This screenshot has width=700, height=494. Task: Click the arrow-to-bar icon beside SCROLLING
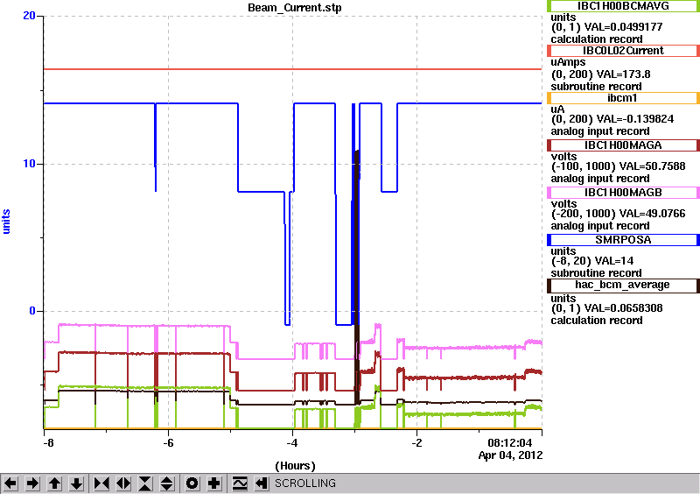pos(262,483)
